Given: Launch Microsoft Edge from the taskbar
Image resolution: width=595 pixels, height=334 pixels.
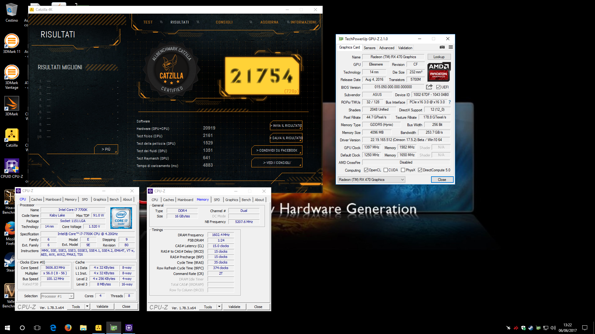Looking at the screenshot, I should pyautogui.click(x=53, y=328).
